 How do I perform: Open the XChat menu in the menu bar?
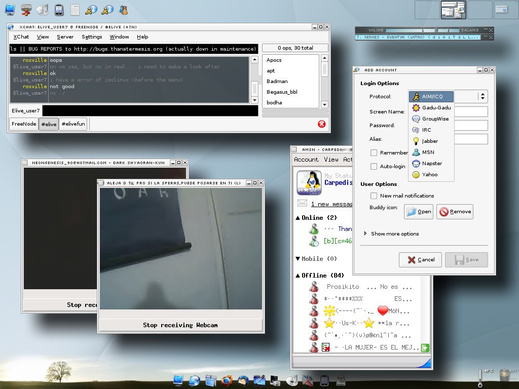(x=21, y=36)
